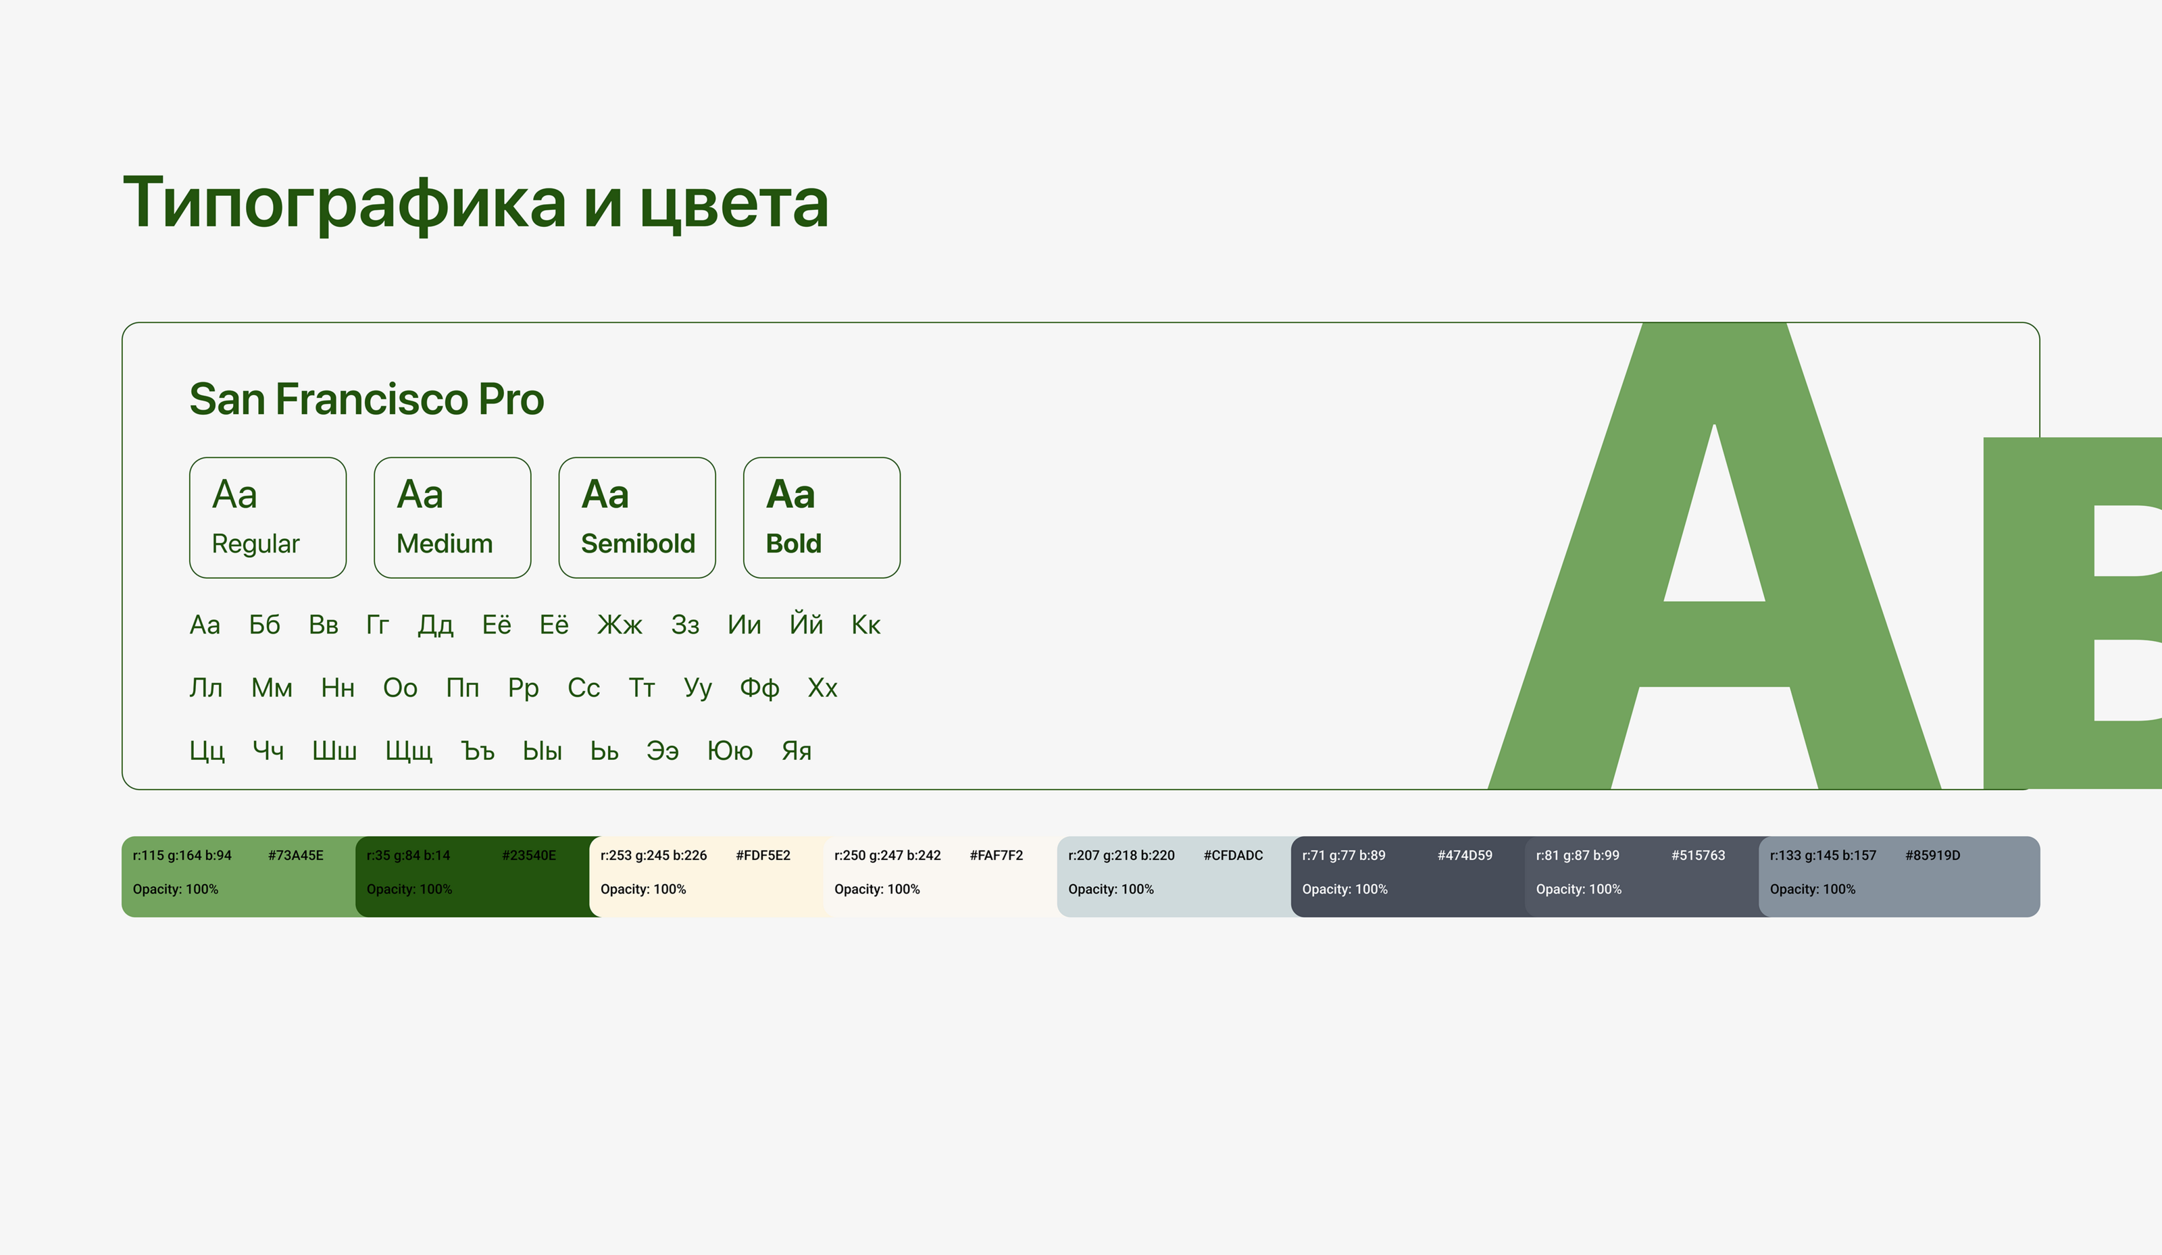Click the dark slate #474D59 swatch
Screen dimensions: 2162x1255
(1409, 876)
